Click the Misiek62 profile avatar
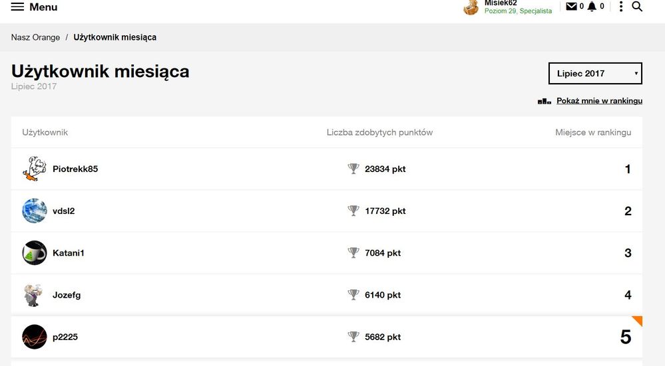 click(x=471, y=7)
